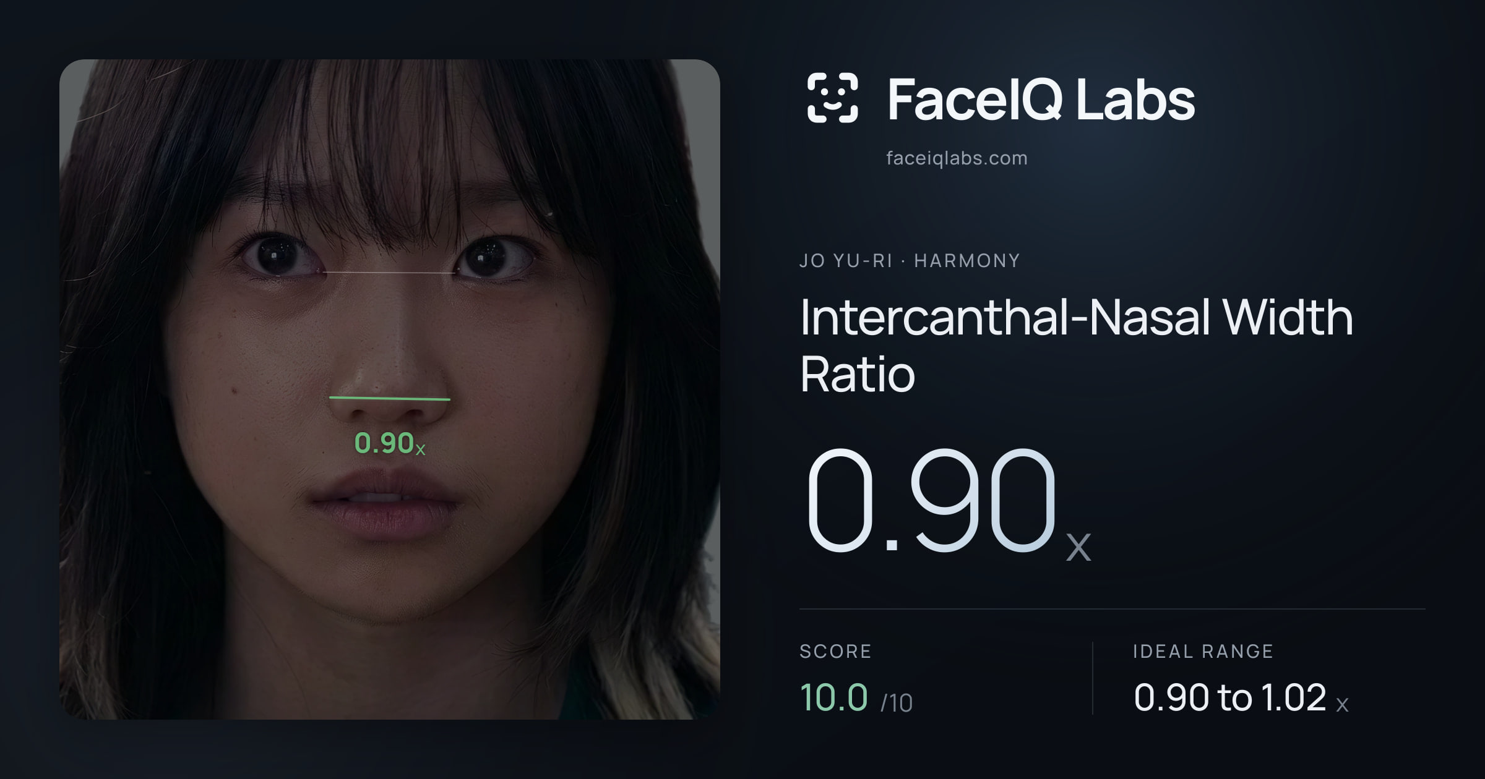Screen dimensions: 1485x779
Task: Click the green 0.90x overlay on the photo
Action: 390,443
